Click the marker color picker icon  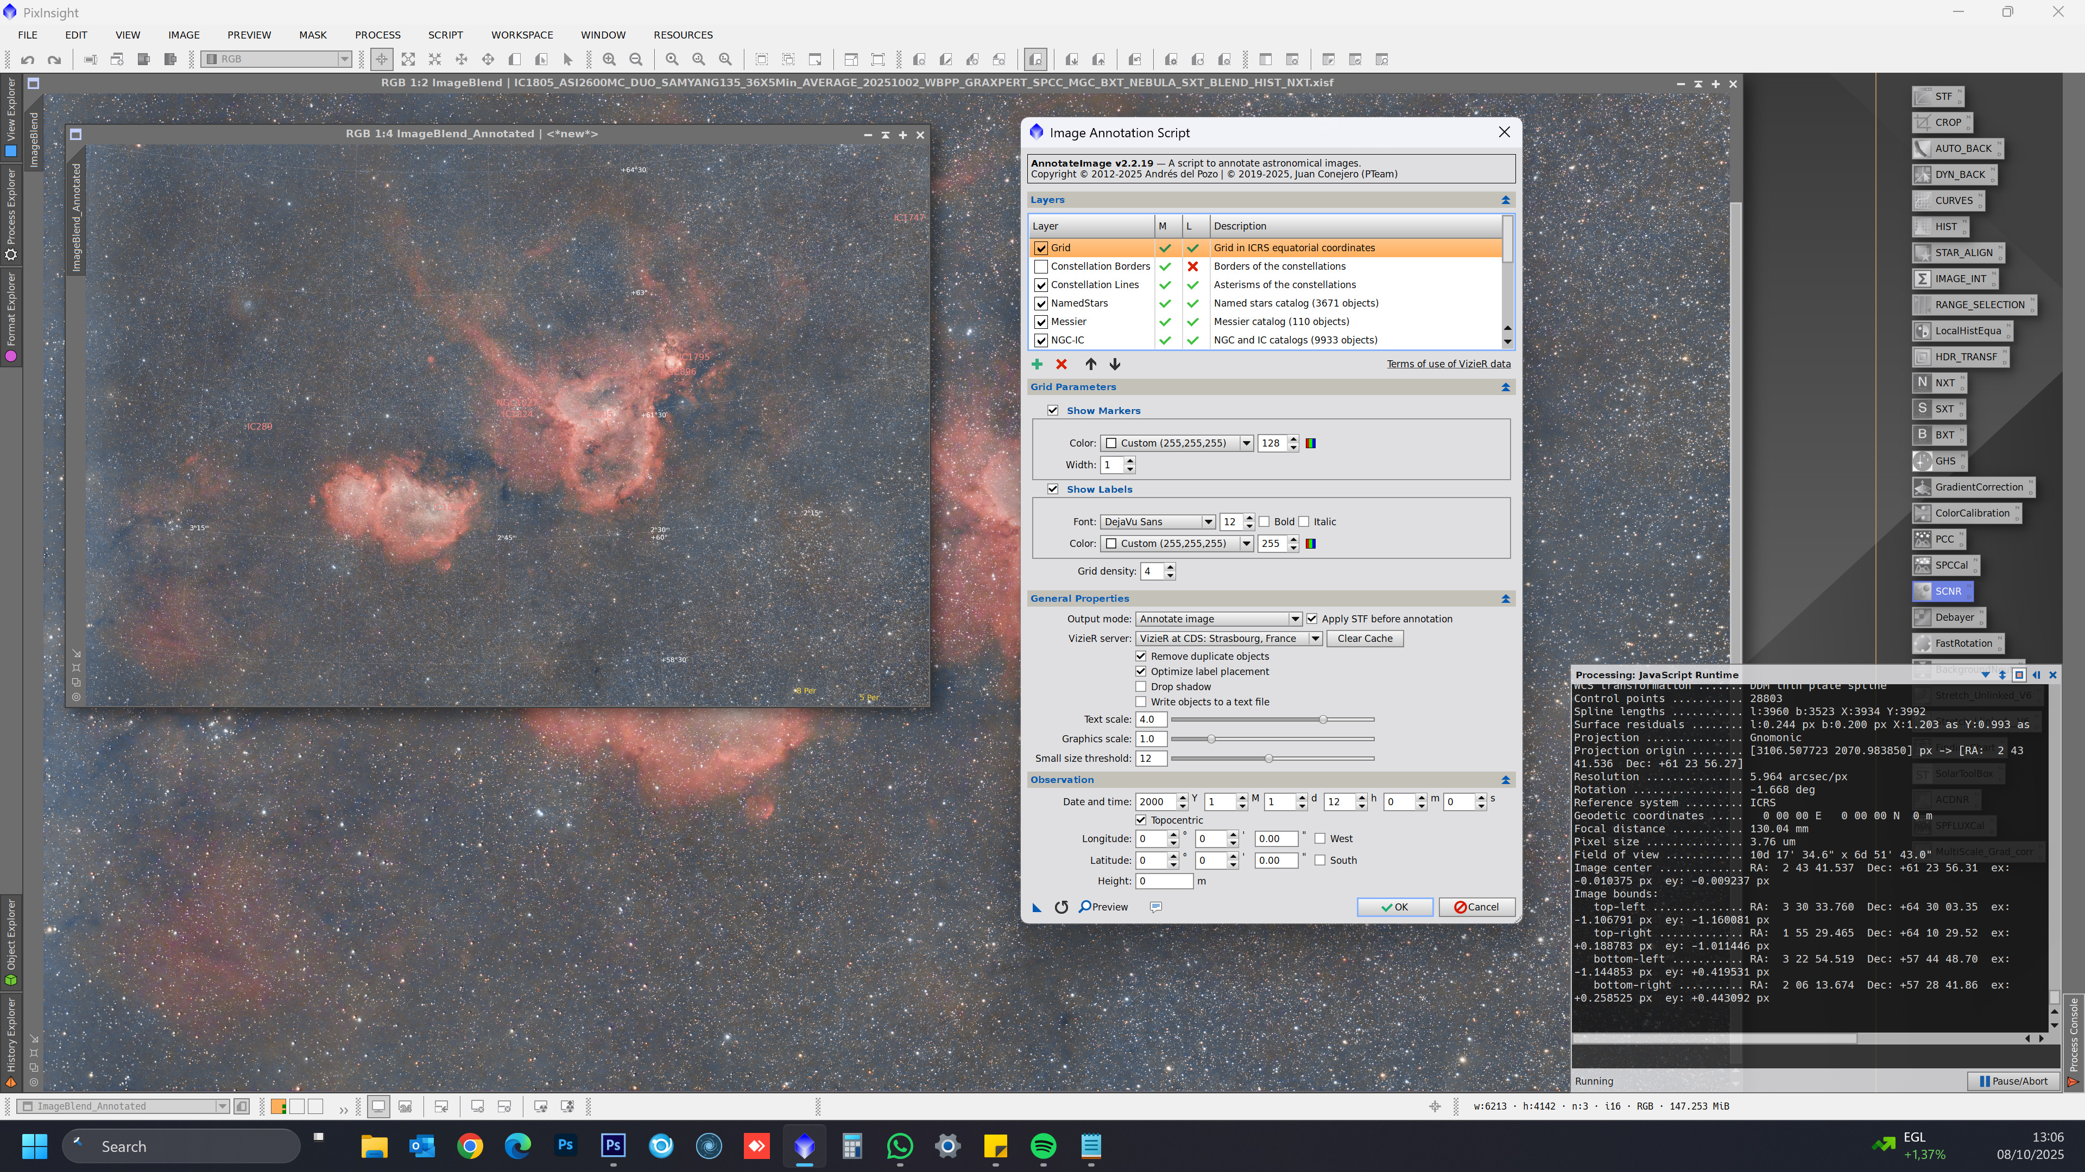coord(1310,443)
